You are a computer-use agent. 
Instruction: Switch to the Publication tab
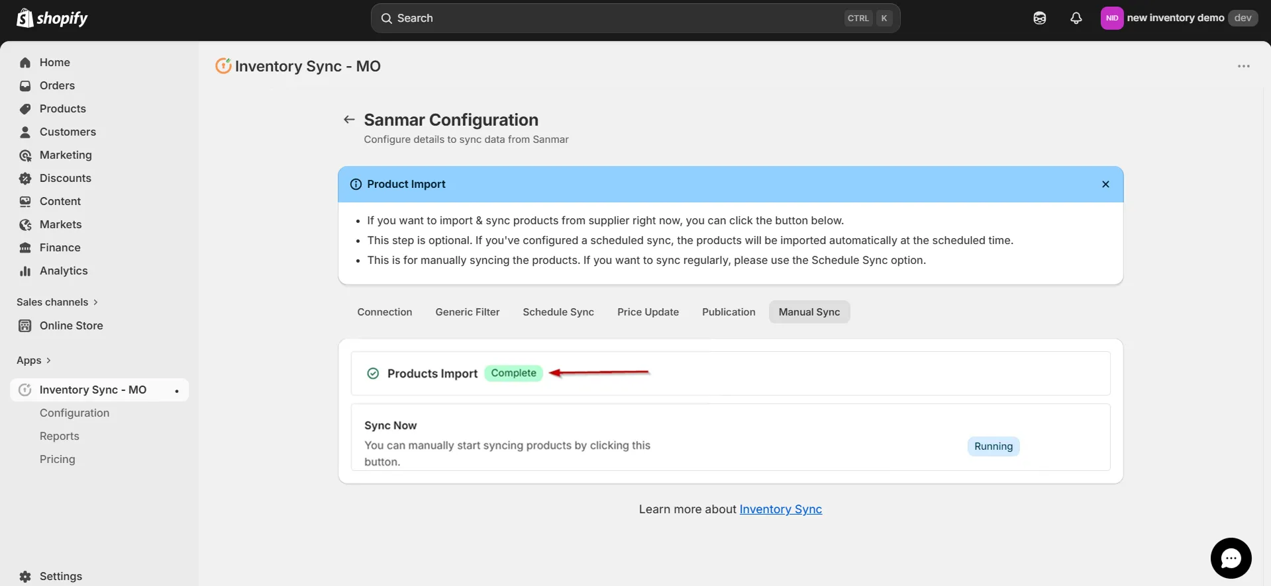coord(729,312)
